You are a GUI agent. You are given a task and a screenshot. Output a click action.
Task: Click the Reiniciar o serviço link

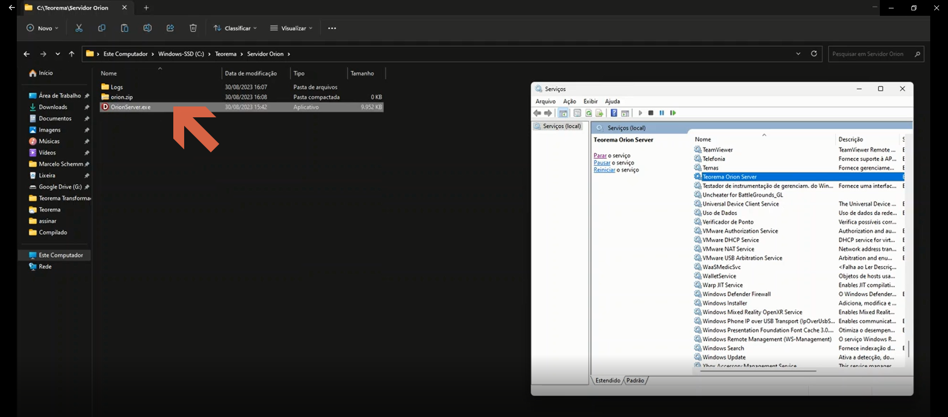tap(604, 170)
